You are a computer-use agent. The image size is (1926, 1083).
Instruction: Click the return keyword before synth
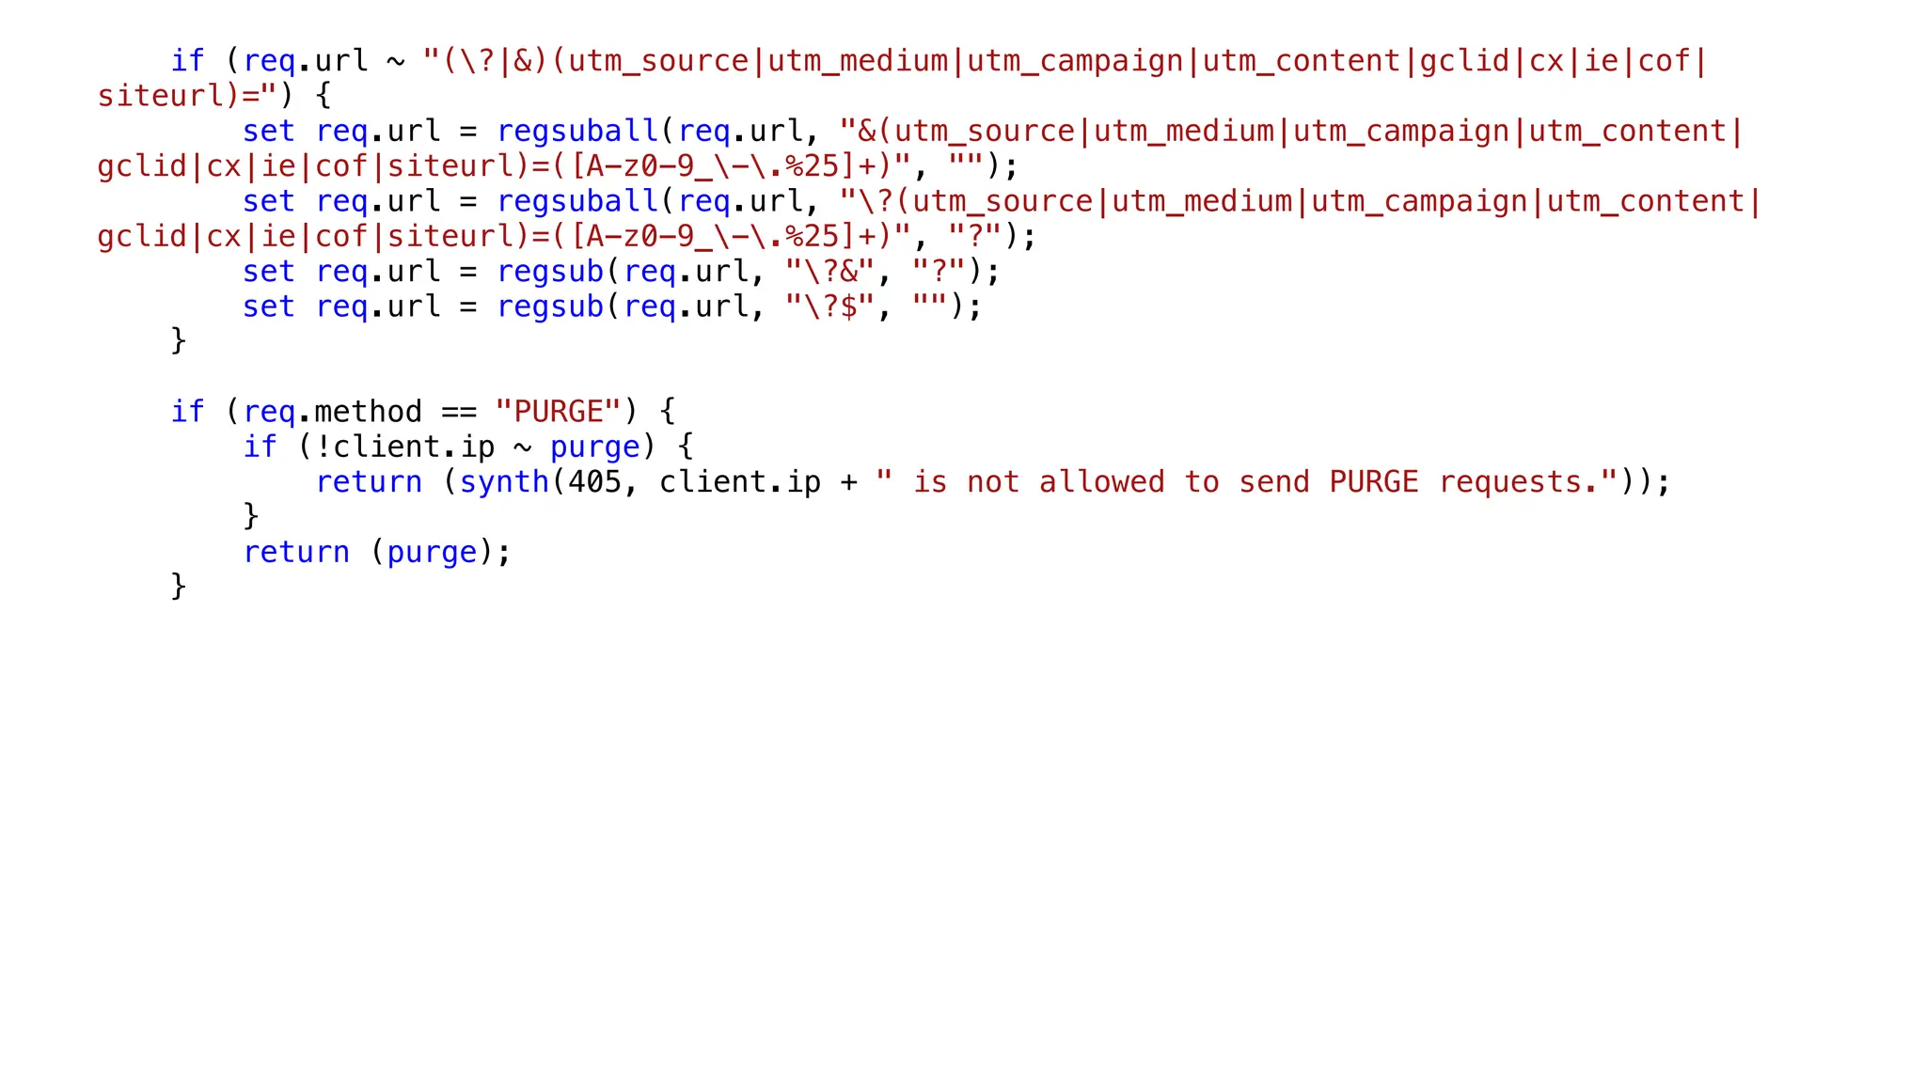tap(369, 482)
